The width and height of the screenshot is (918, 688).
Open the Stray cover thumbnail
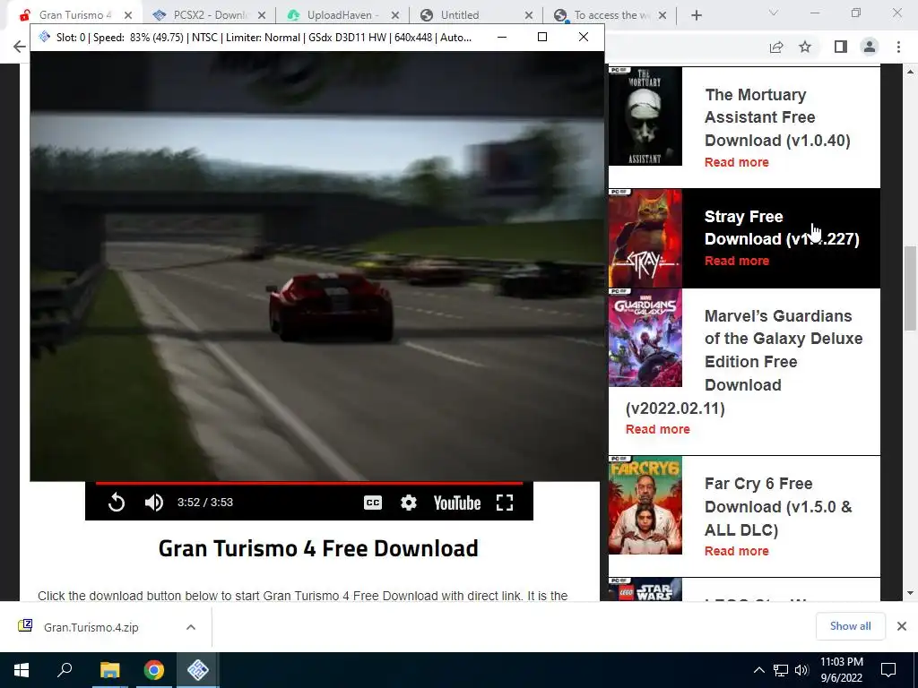coord(645,238)
